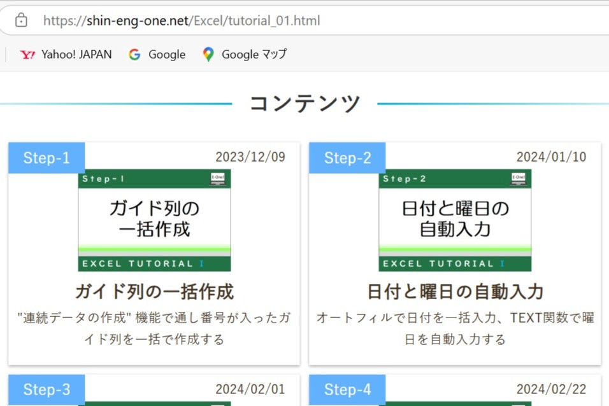Open the Google マップ bookmark
609x406 pixels.
[x=245, y=54]
